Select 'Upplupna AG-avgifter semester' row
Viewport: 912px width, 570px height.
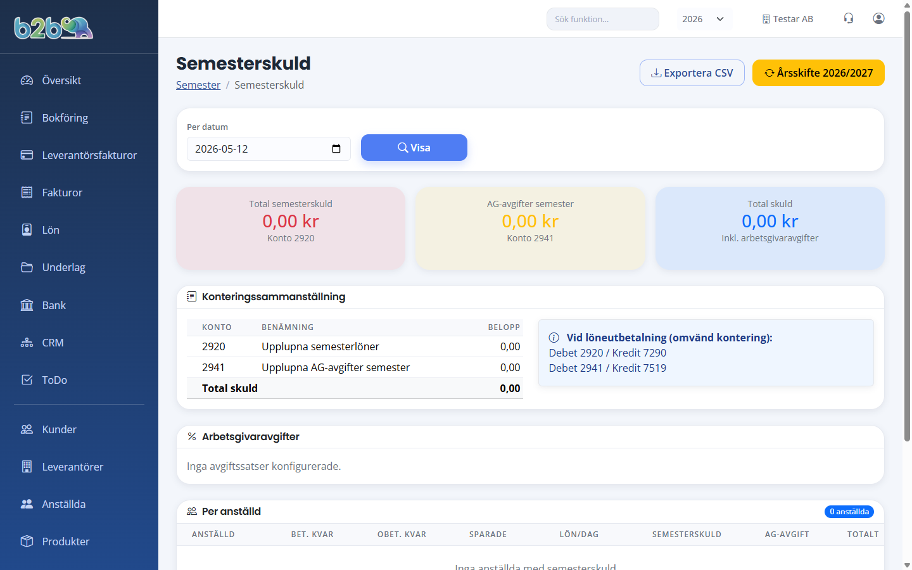click(x=355, y=367)
